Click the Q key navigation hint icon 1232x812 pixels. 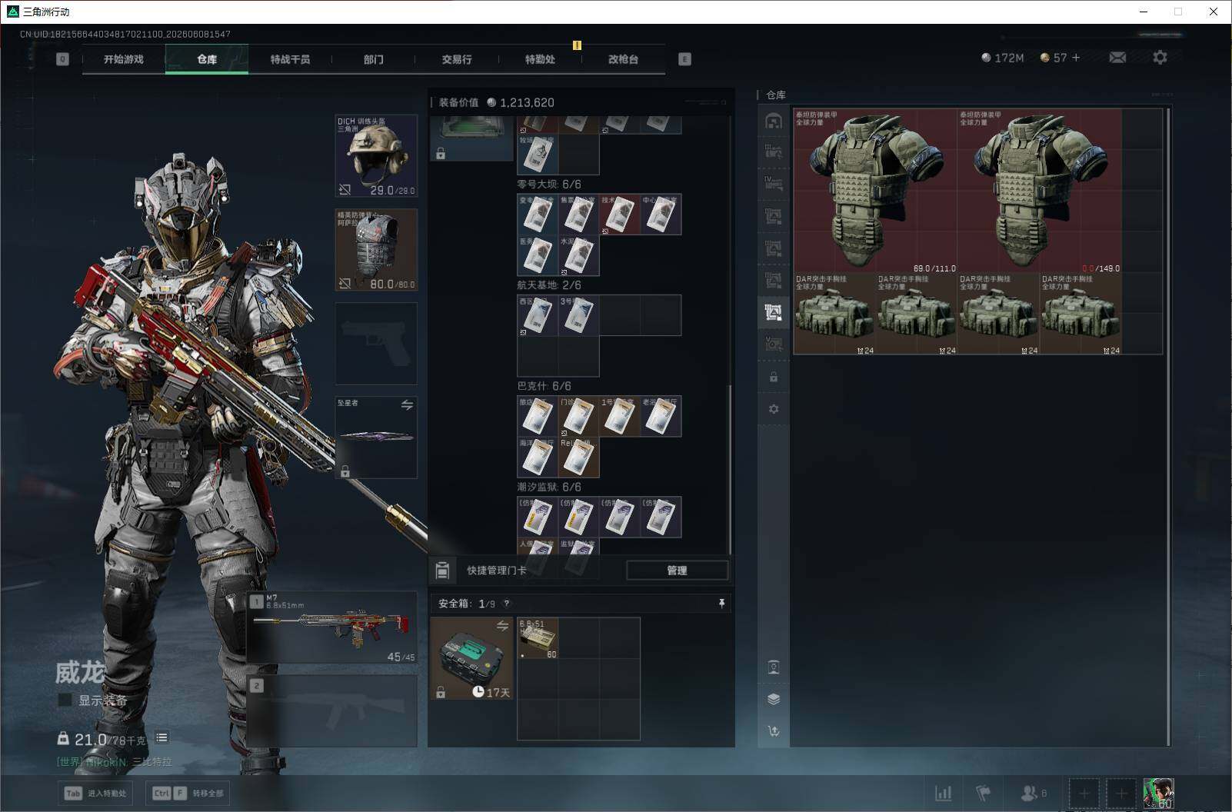(62, 59)
